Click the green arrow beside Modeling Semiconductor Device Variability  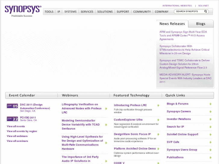tap(106, 125)
